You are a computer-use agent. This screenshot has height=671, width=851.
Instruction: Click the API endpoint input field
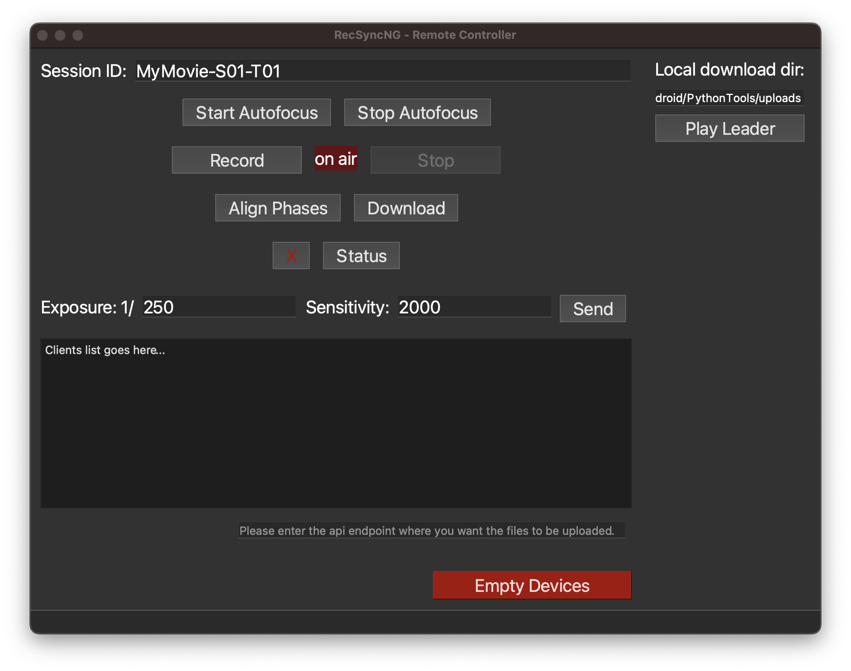click(431, 530)
